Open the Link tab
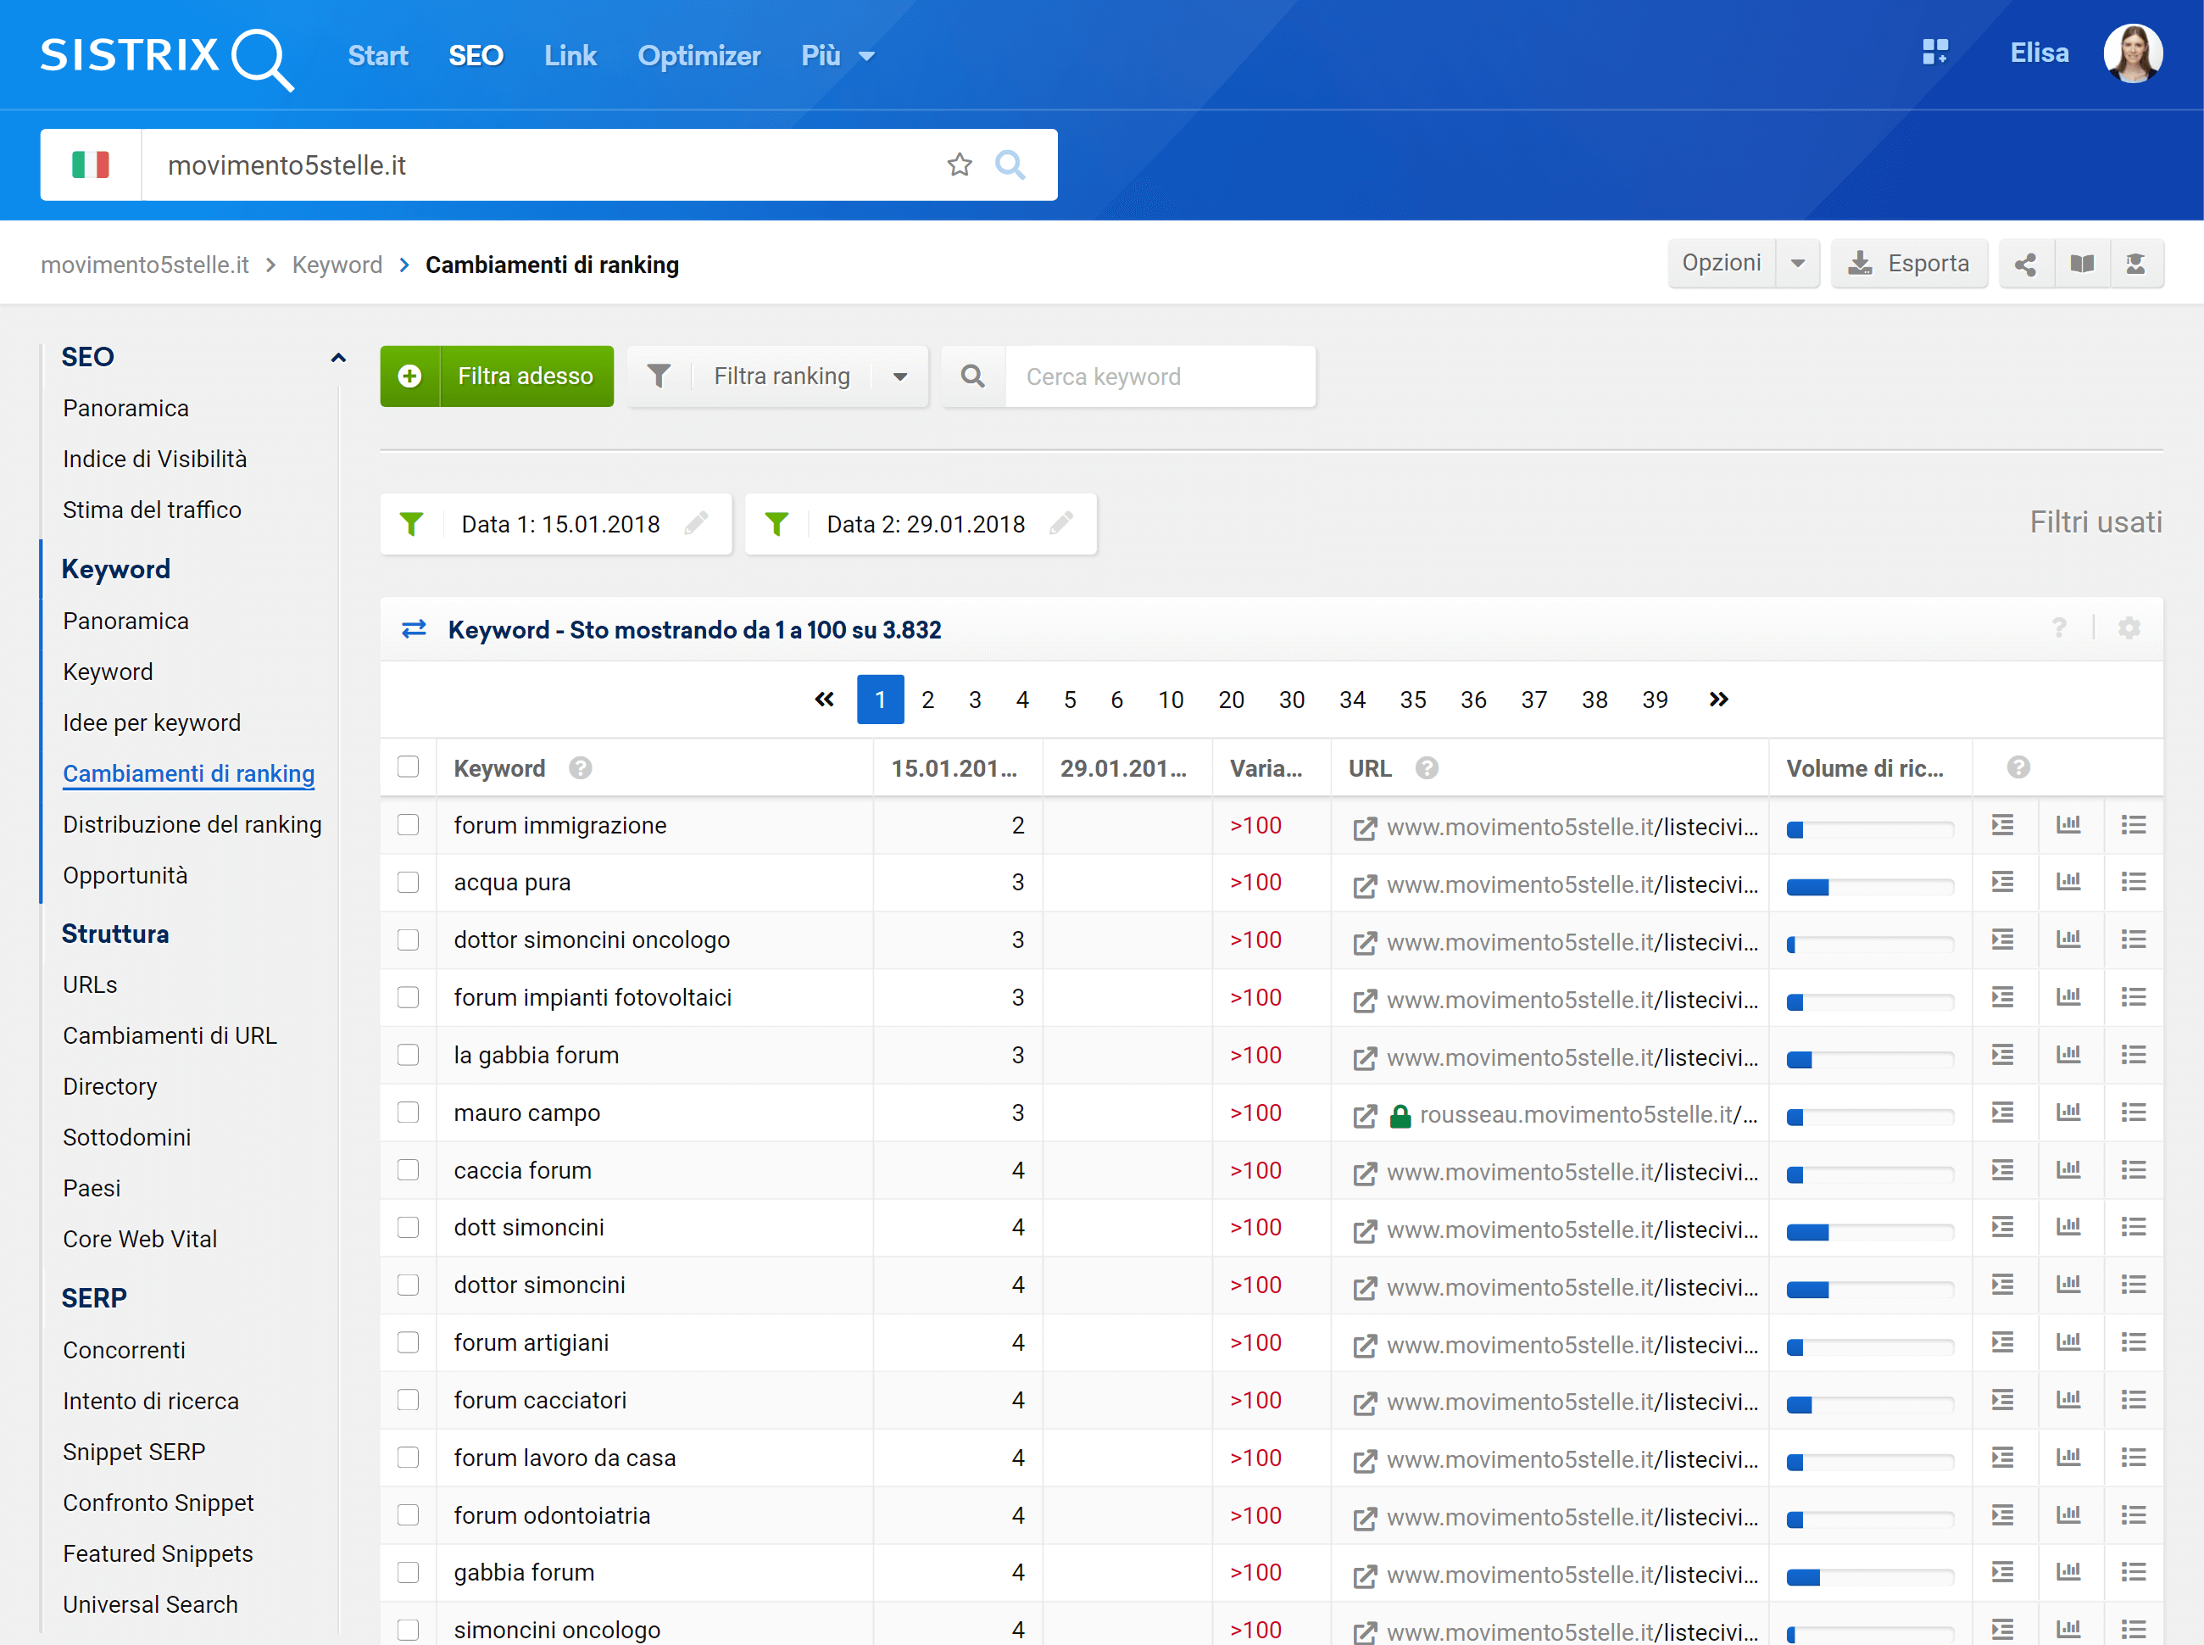 pos(570,56)
